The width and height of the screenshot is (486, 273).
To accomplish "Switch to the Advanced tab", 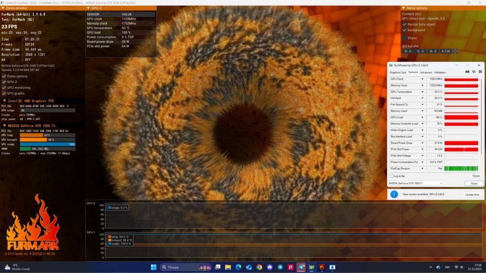I will [426, 72].
